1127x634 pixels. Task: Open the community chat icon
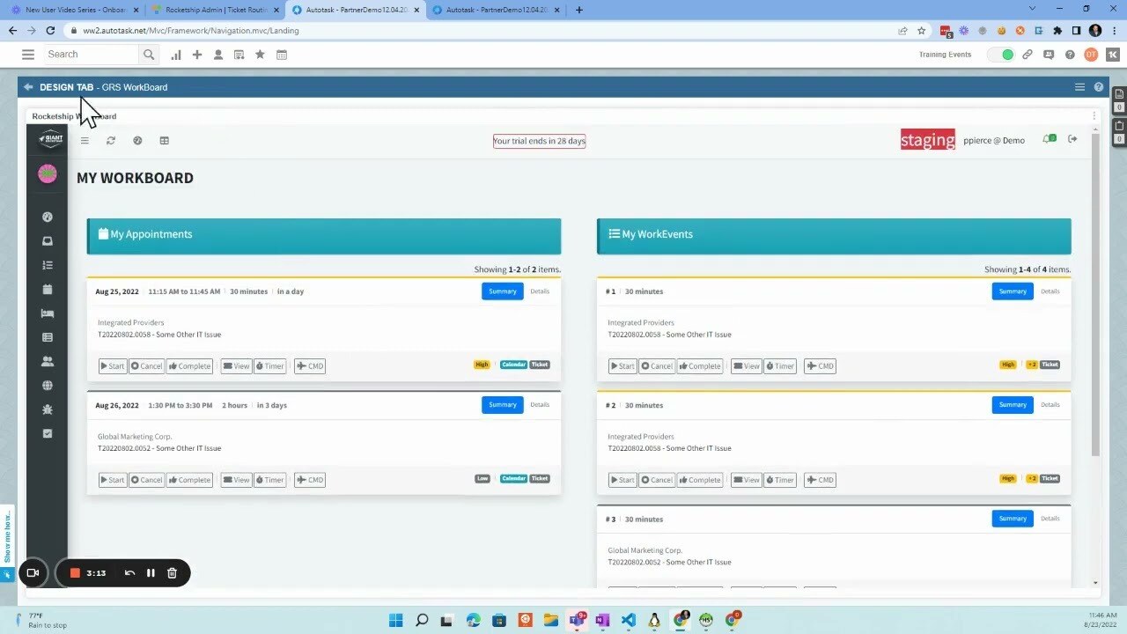tap(1049, 55)
